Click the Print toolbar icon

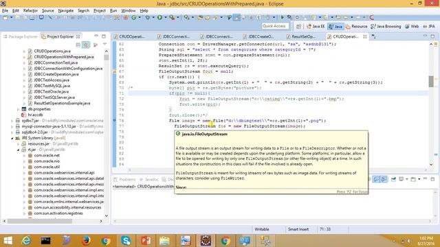point(32,18)
